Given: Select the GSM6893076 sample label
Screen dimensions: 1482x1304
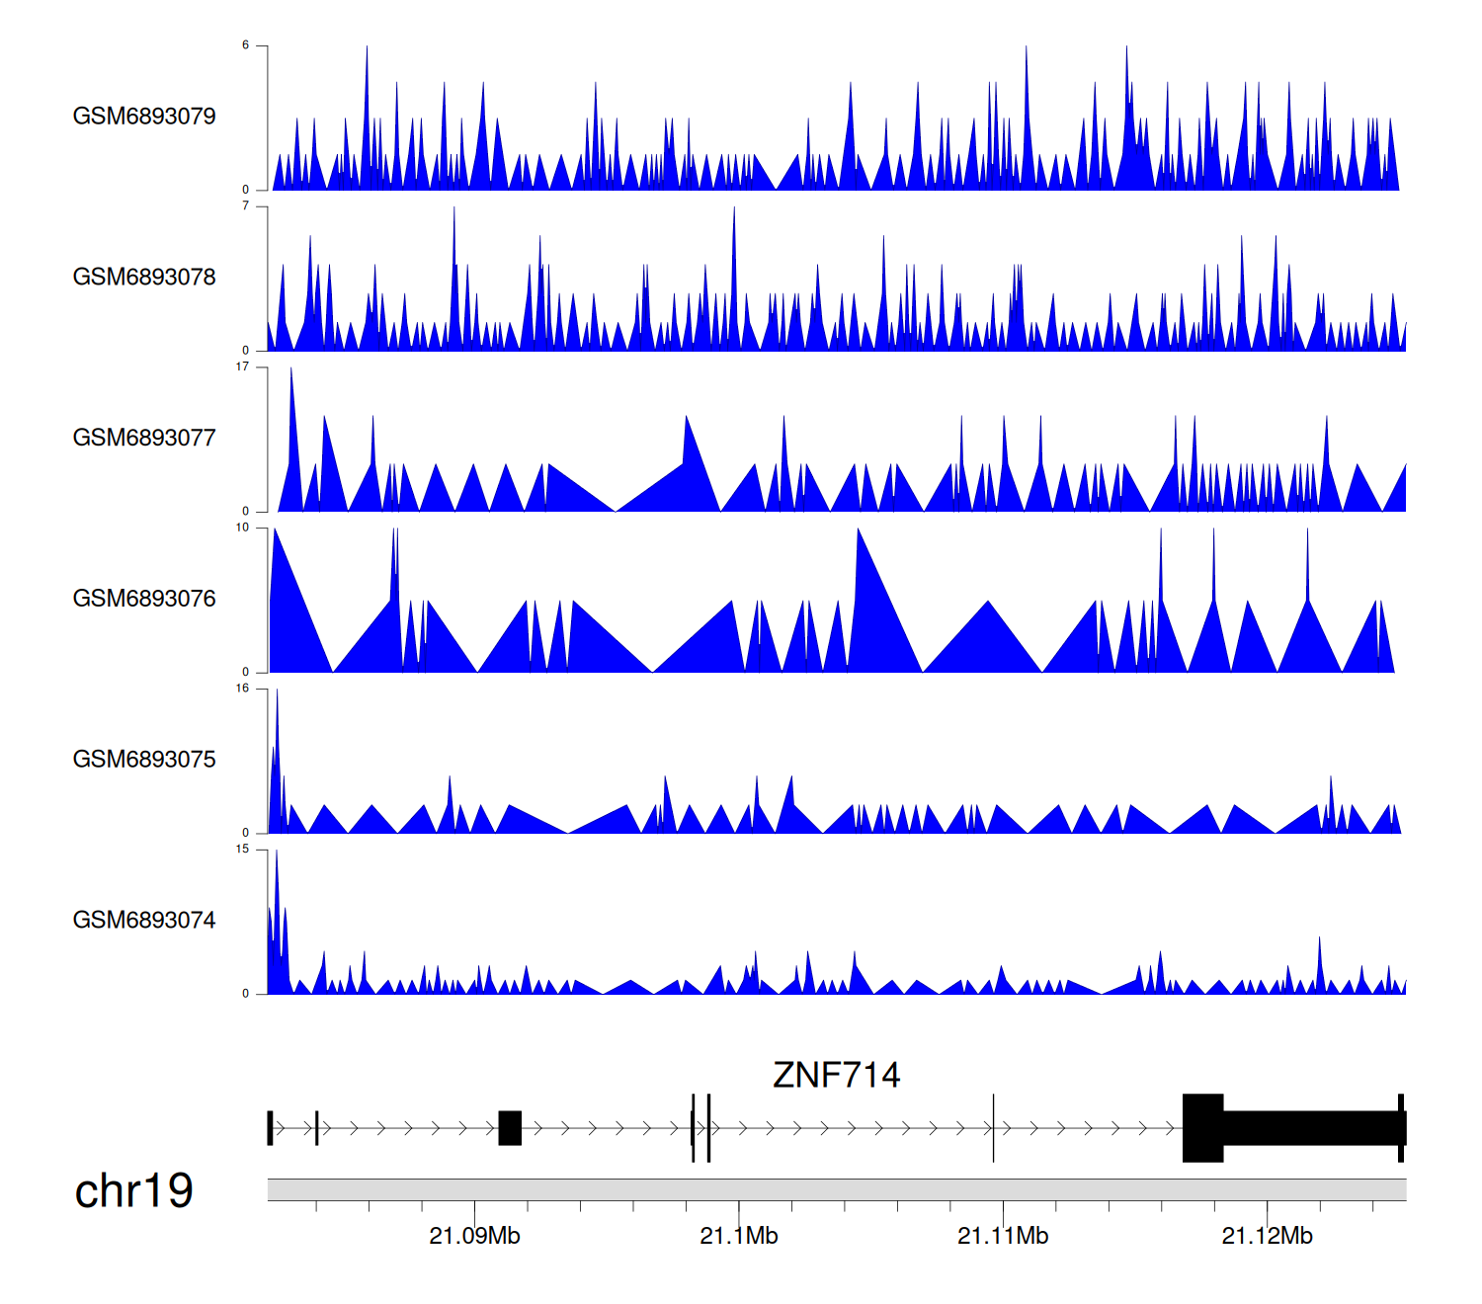Looking at the screenshot, I should (x=144, y=599).
